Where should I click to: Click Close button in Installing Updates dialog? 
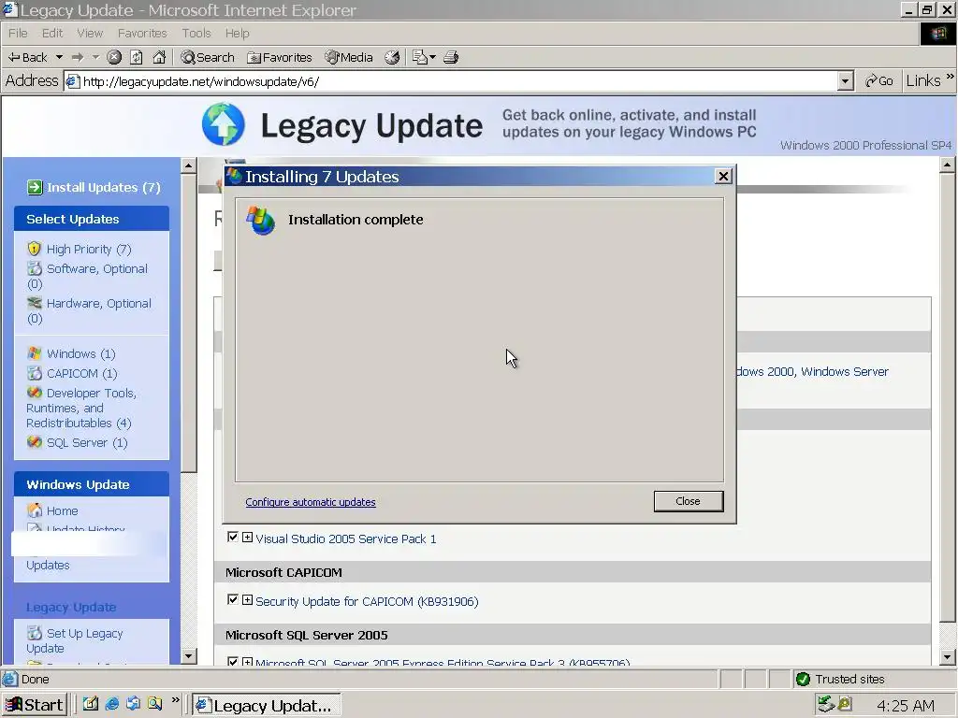tap(689, 501)
